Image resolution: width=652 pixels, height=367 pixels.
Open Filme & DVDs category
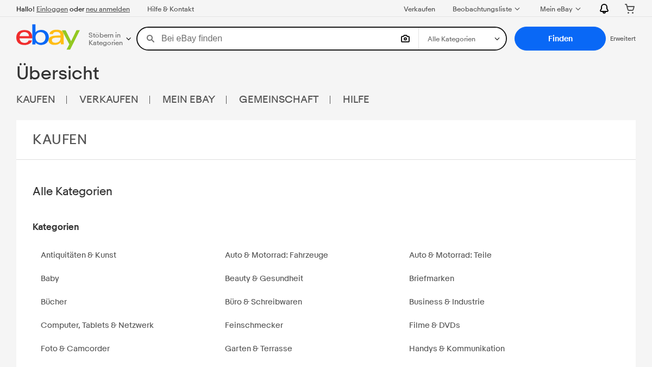435,325
